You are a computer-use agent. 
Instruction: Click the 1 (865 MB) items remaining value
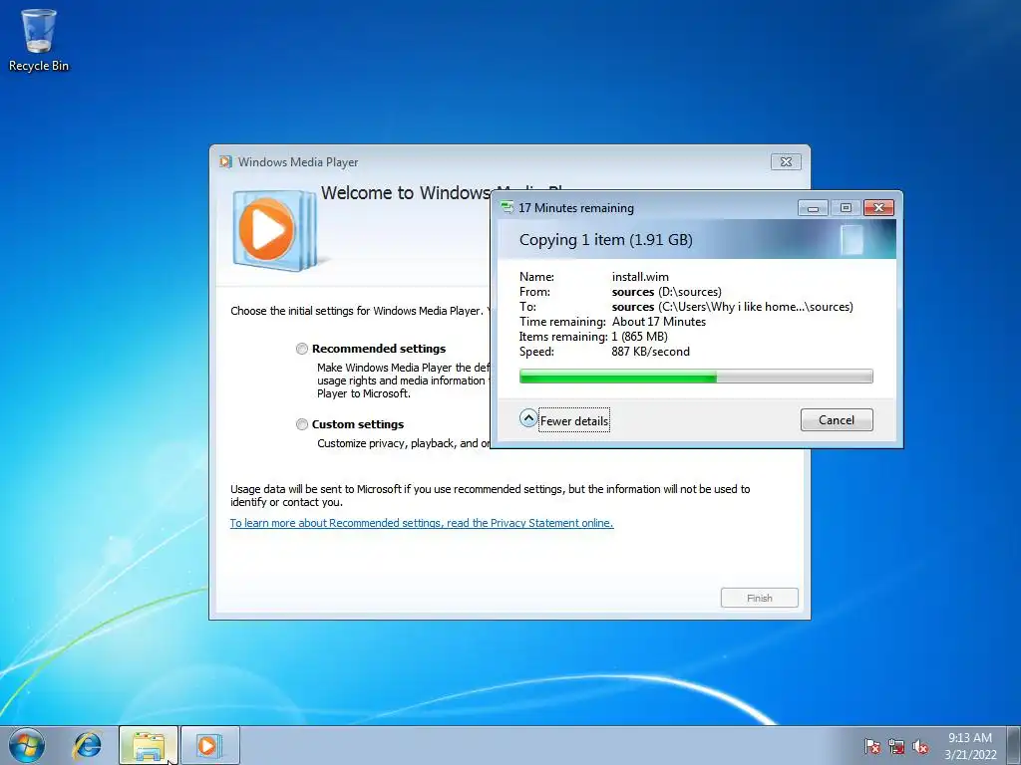click(x=639, y=337)
